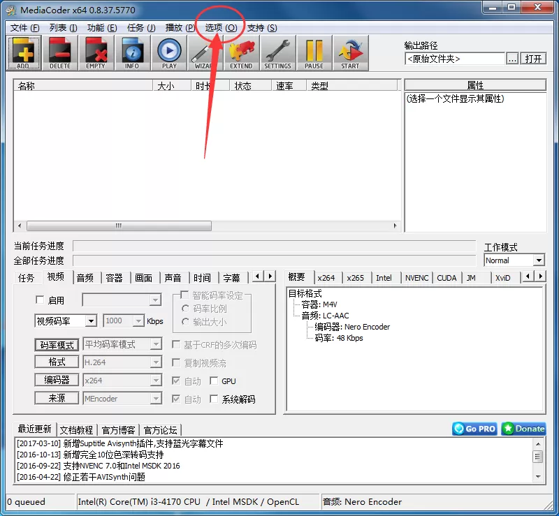Switch to the NVENC tab
This screenshot has height=516, width=559.
tap(416, 278)
